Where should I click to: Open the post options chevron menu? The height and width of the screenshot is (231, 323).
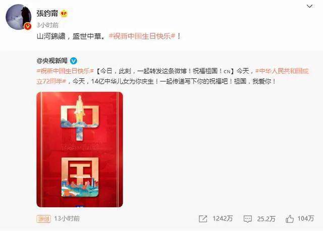pyautogui.click(x=309, y=7)
